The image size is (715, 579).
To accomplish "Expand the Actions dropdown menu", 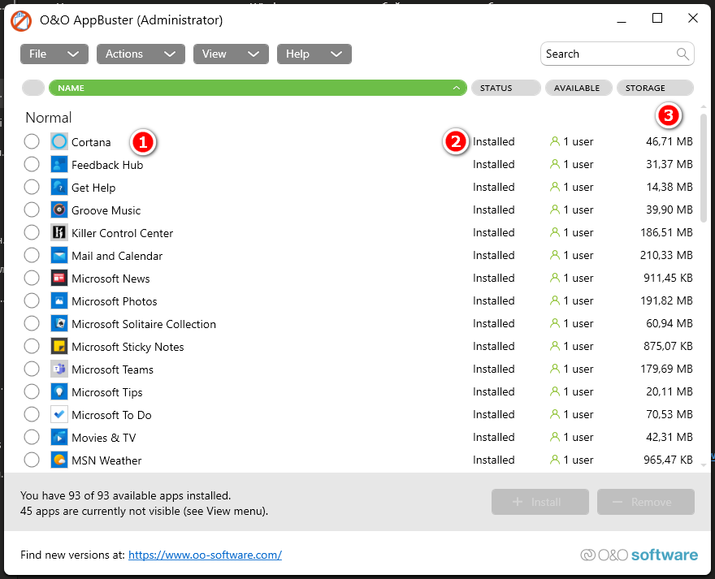I will (x=141, y=54).
